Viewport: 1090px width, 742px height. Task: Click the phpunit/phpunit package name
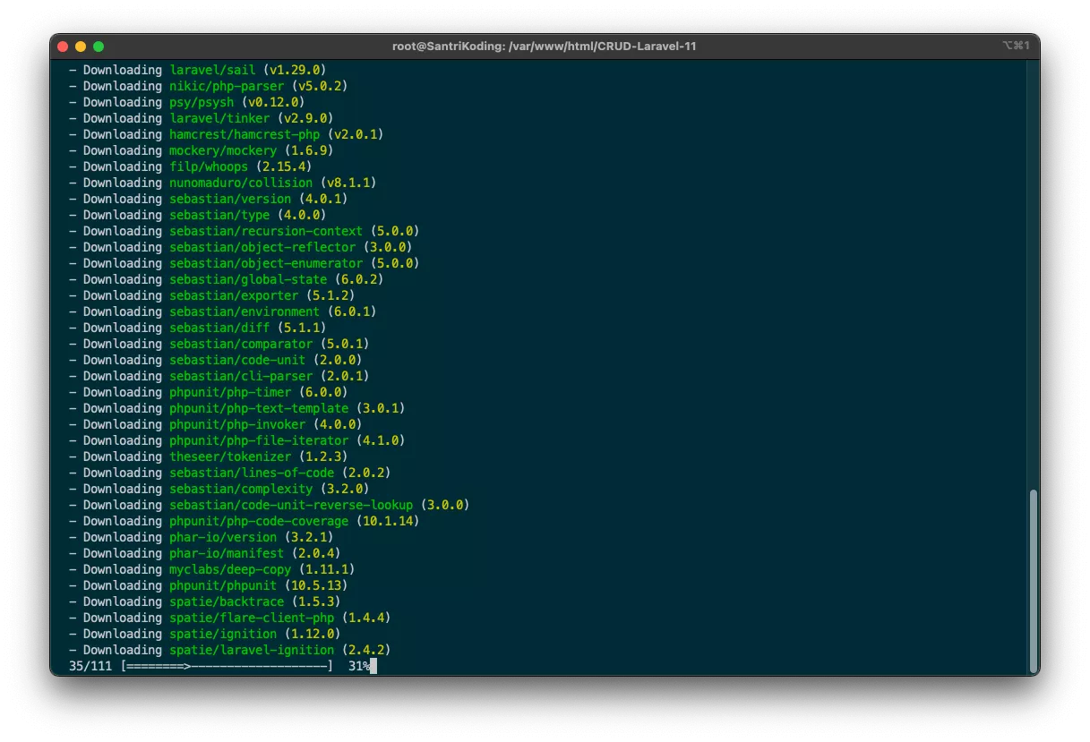[x=223, y=585]
